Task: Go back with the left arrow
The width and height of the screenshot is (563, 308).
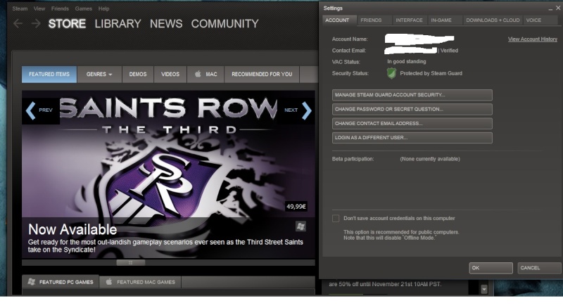Action: click(x=18, y=24)
